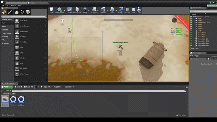217x122 pixels.
Task: Click the Import button
Action: [18, 87]
